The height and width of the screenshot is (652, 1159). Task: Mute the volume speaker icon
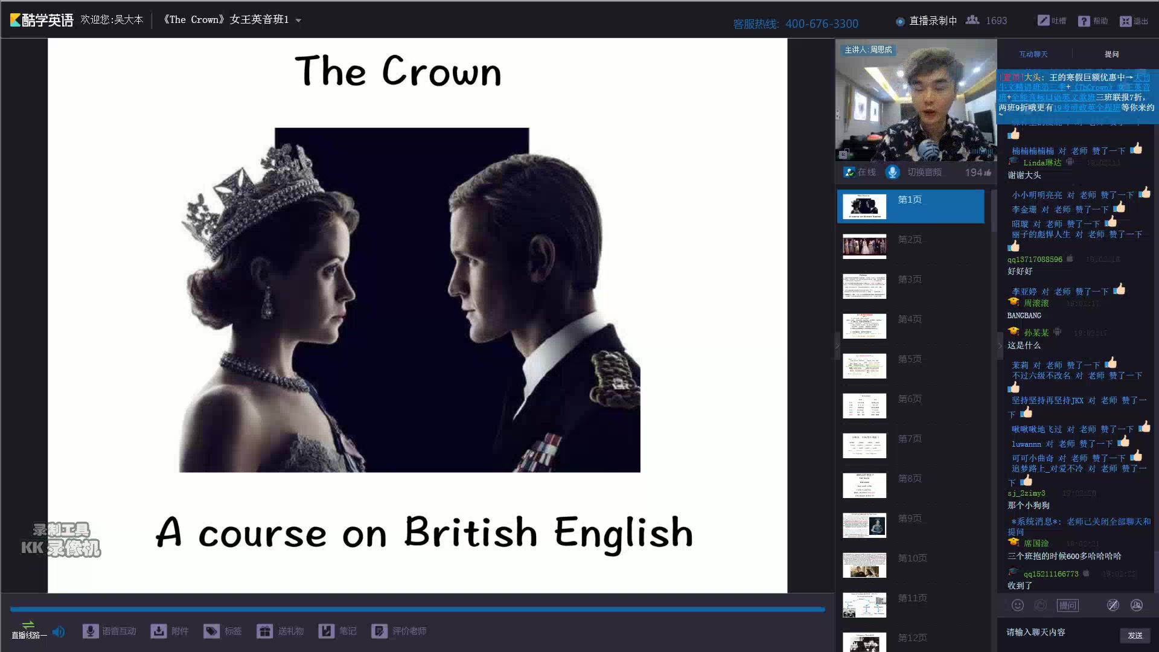pos(59,631)
